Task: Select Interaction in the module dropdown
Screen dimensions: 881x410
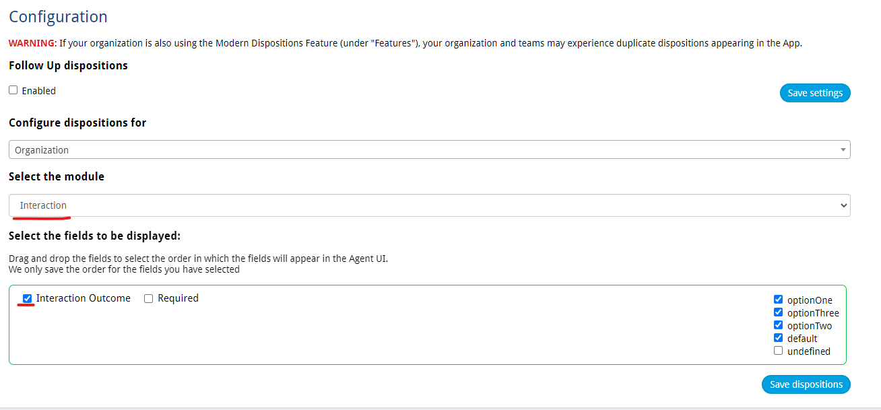Action: point(42,205)
